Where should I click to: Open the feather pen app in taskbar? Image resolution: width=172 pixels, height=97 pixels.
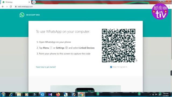click(x=66, y=95)
